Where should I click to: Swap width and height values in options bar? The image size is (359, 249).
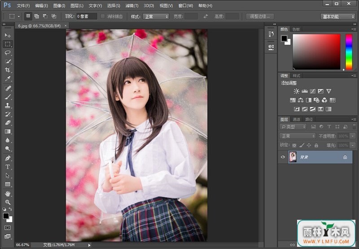(206, 16)
